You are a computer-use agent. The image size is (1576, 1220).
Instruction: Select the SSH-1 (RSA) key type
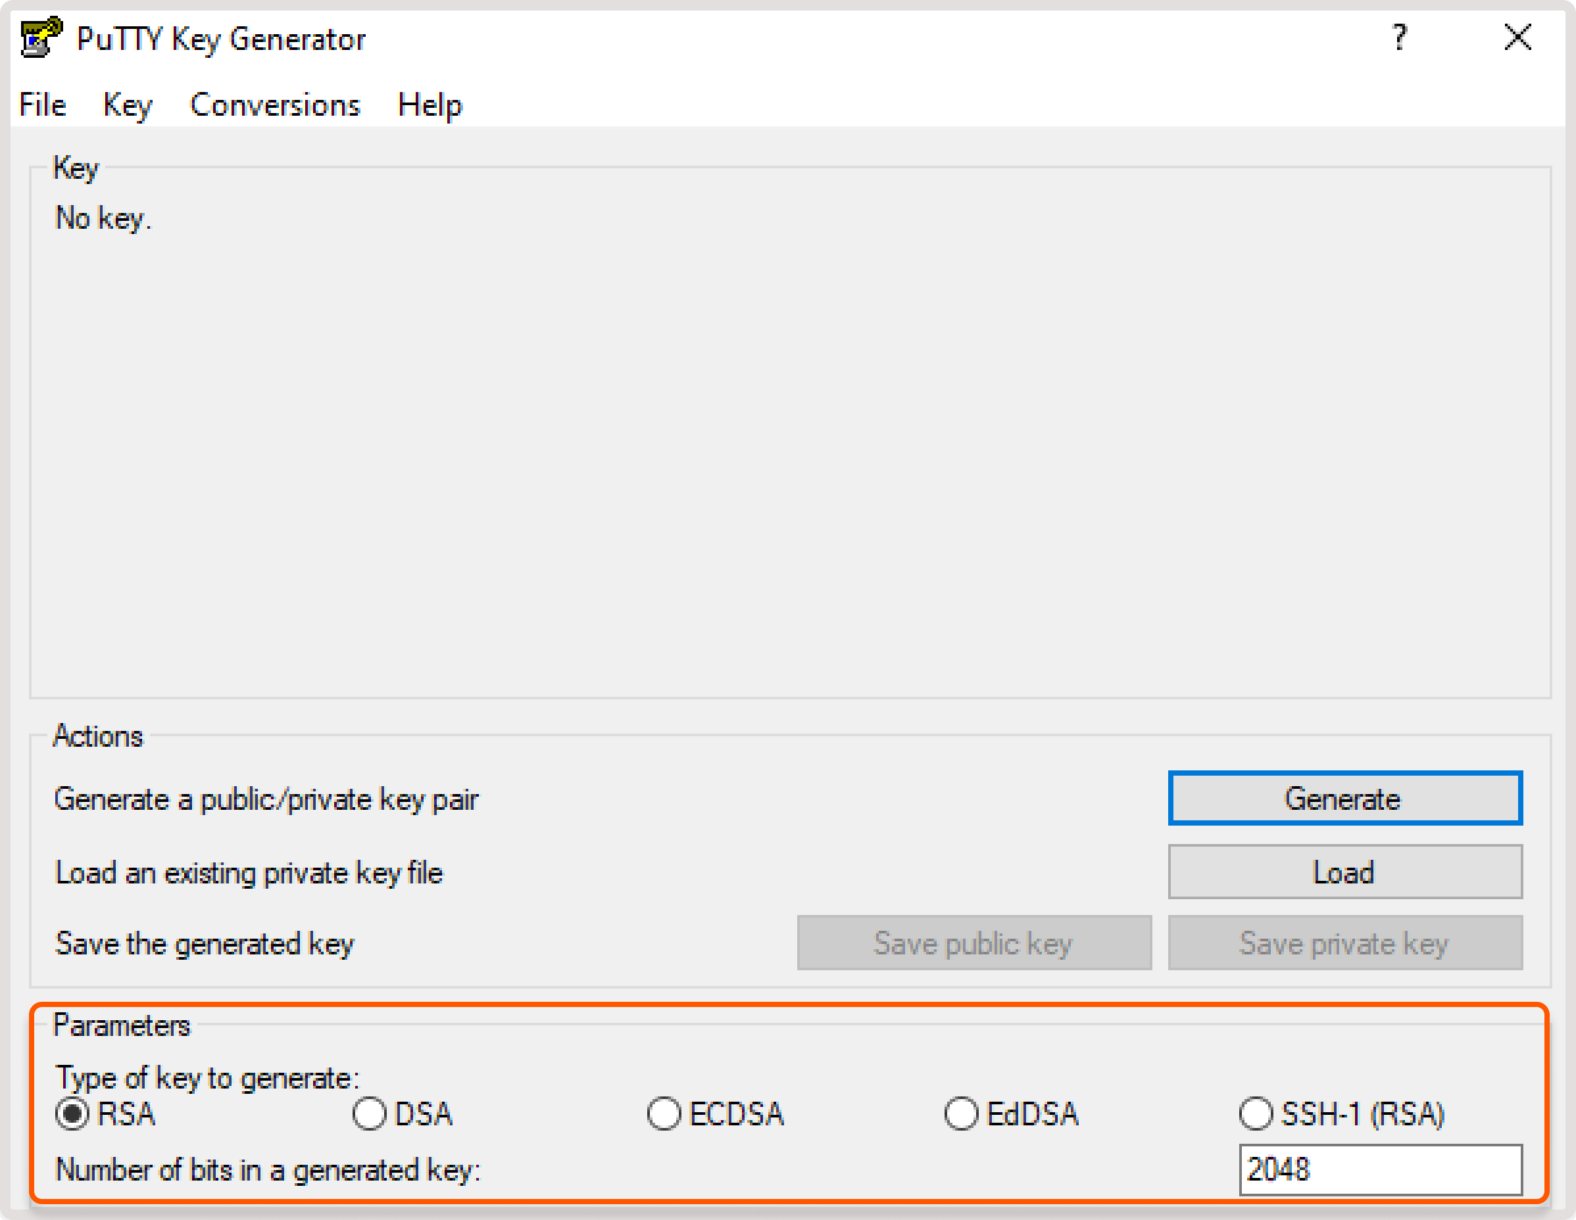(x=1256, y=1114)
